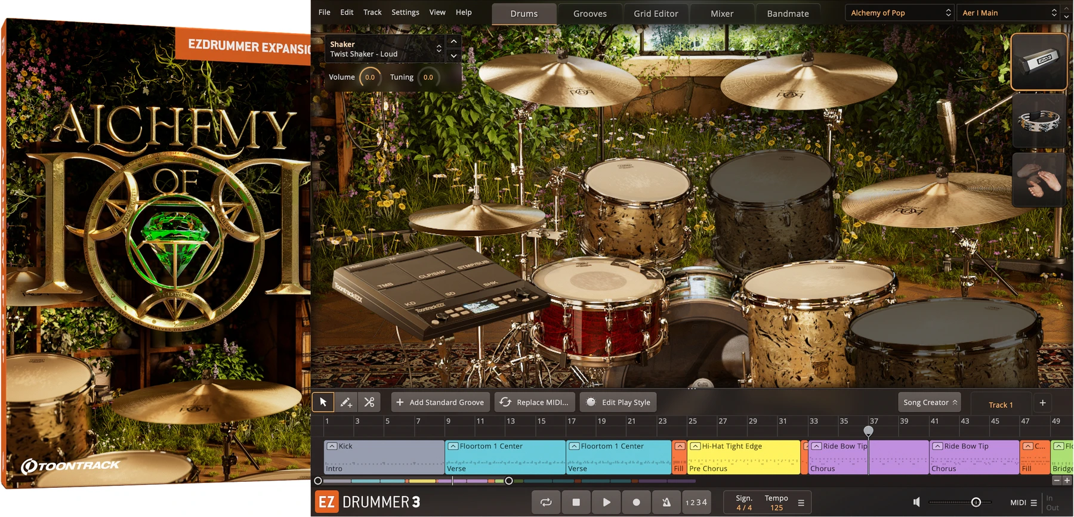Toggle the 1234 count-in
Image resolution: width=1074 pixels, height=517 pixels.
click(696, 502)
